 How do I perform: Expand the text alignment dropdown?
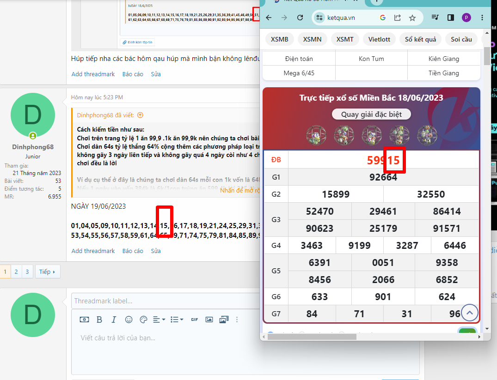tap(159, 320)
